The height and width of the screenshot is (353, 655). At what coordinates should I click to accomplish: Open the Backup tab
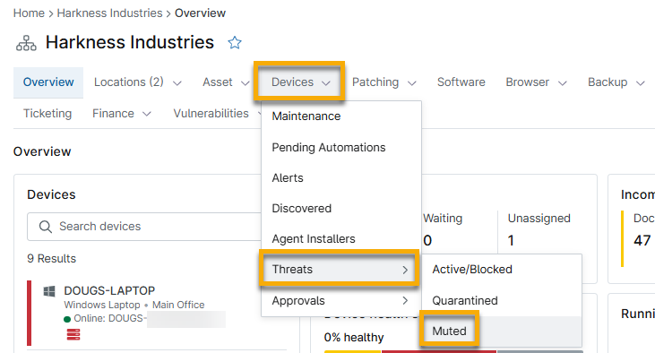pos(608,82)
